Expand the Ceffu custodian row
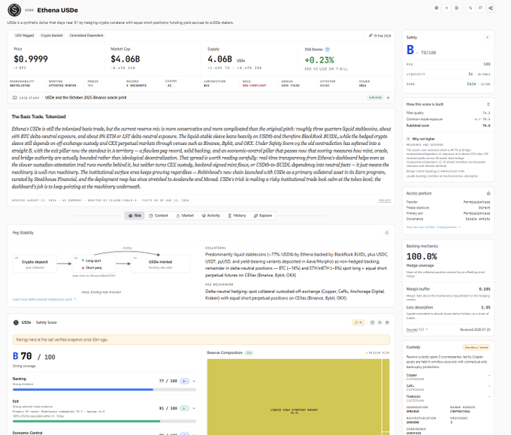The image size is (511, 435). coord(448,388)
